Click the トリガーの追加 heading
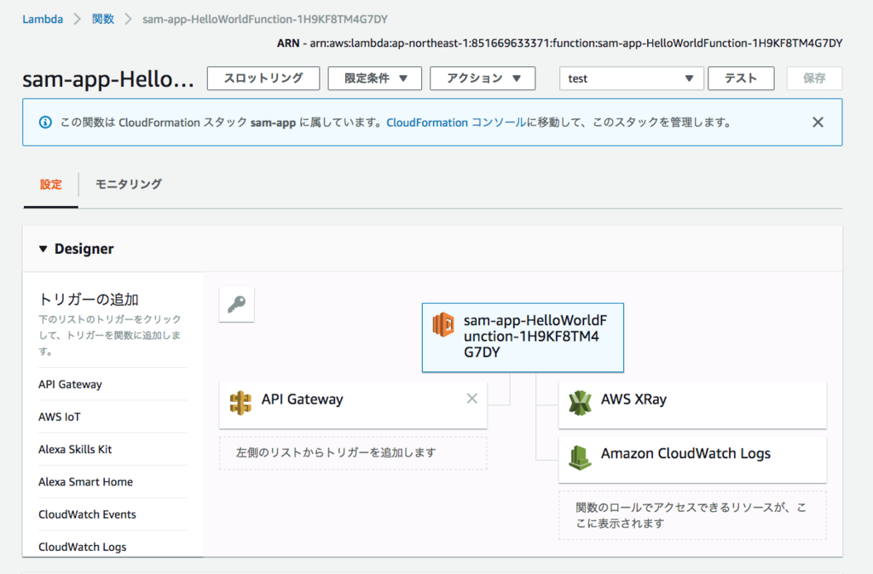Viewport: 873px width, 574px height. pos(89,299)
